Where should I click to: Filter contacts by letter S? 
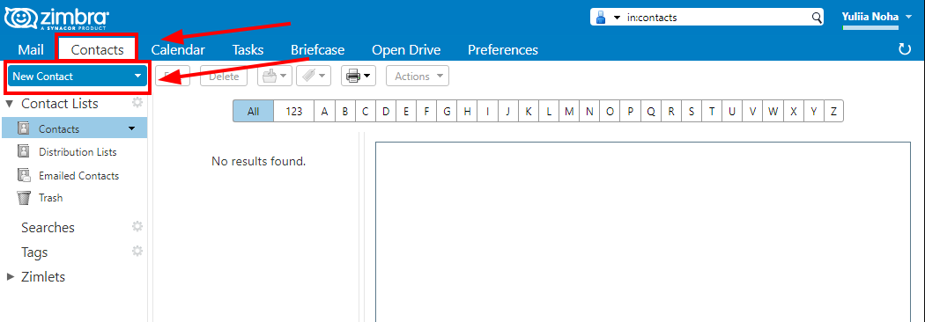(x=692, y=111)
